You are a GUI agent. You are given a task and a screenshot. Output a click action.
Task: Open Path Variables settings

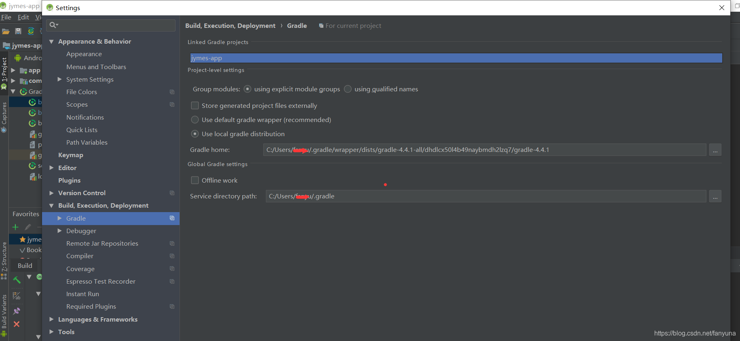87,142
